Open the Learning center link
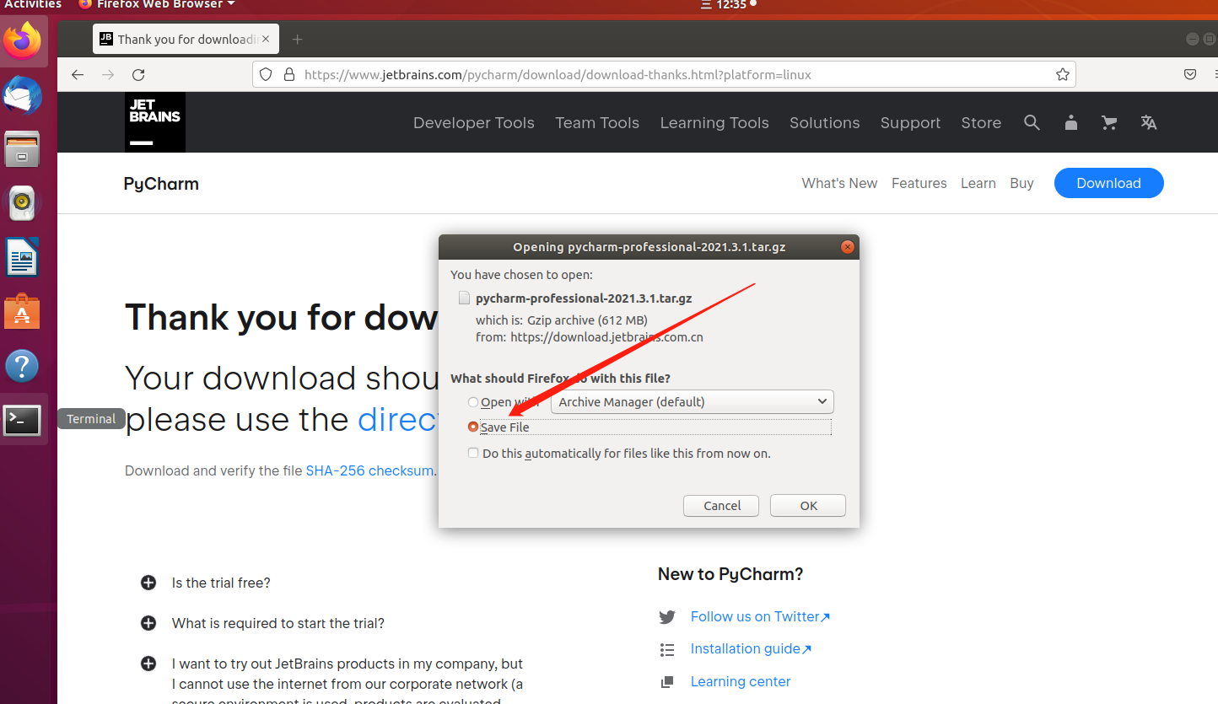1218x704 pixels. click(x=741, y=681)
